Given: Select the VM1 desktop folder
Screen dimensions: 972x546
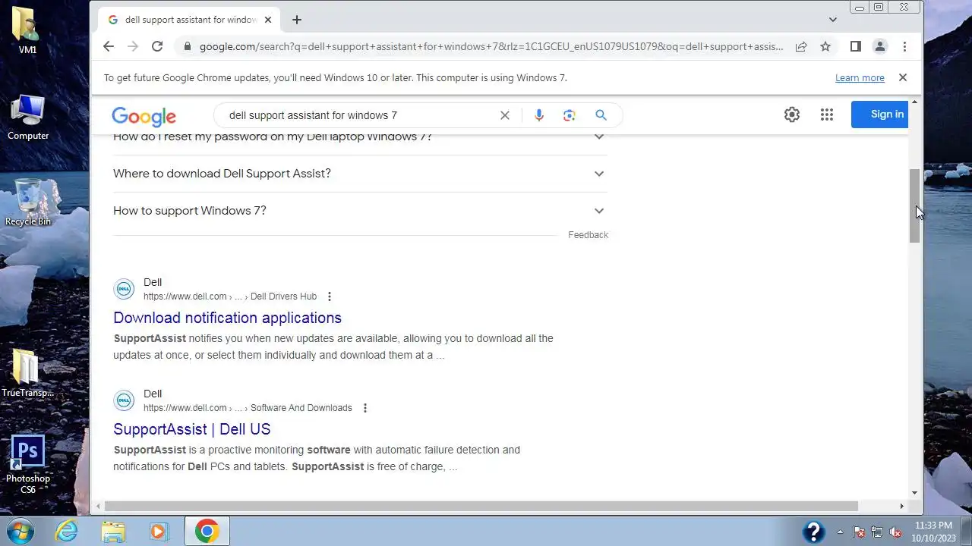Looking at the screenshot, I should coord(27,30).
